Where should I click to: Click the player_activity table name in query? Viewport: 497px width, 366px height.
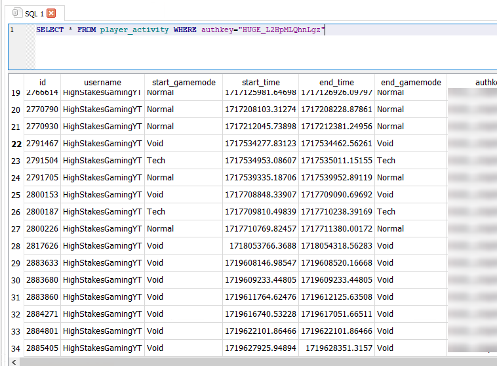point(134,30)
